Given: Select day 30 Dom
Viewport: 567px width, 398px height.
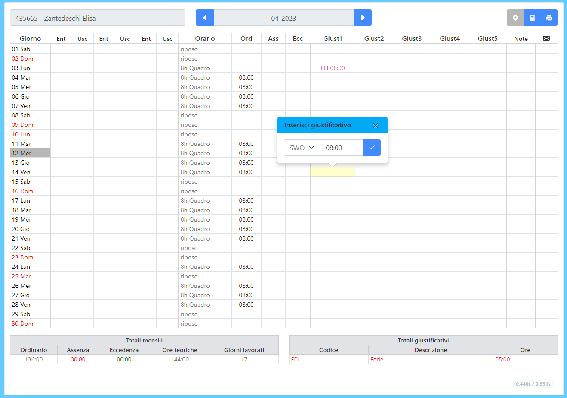Looking at the screenshot, I should click(30, 324).
